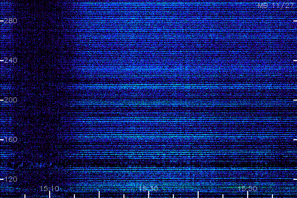Click the 15:10 time axis label

pyautogui.click(x=49, y=188)
